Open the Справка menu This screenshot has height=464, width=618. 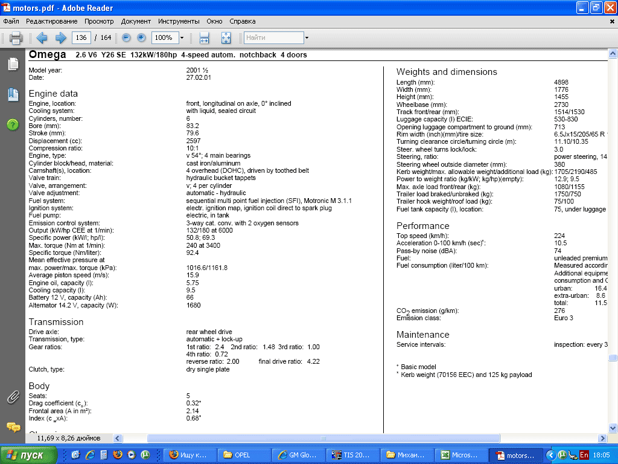click(243, 21)
